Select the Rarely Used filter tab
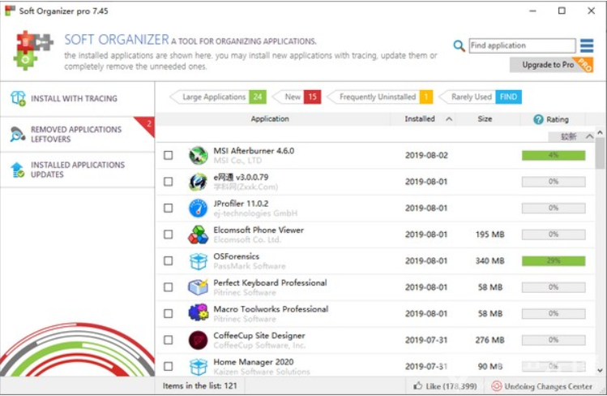 (480, 97)
